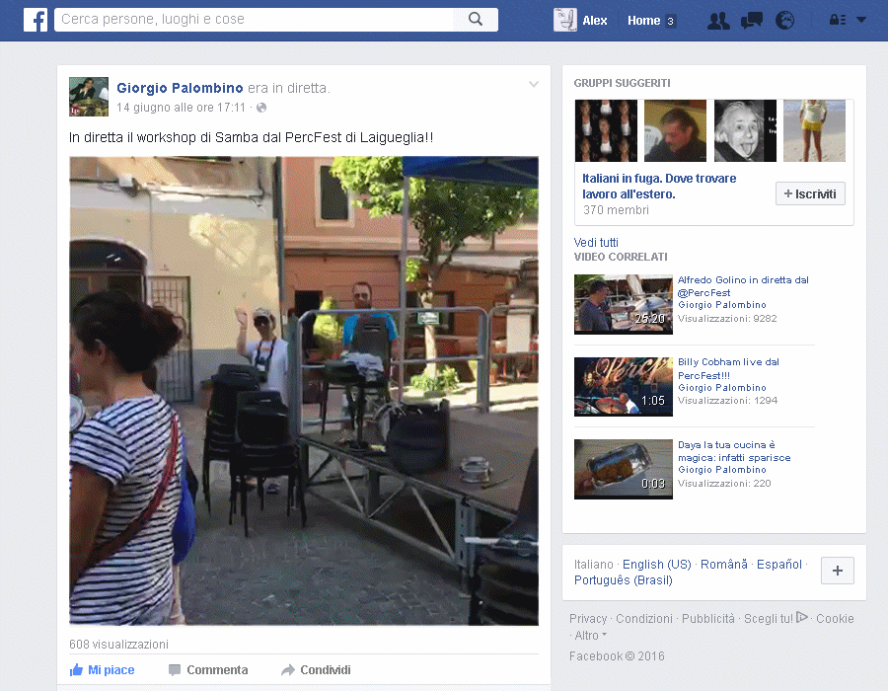
Task: Open Billy Cobham live dal PercFest title
Action: 728,369
